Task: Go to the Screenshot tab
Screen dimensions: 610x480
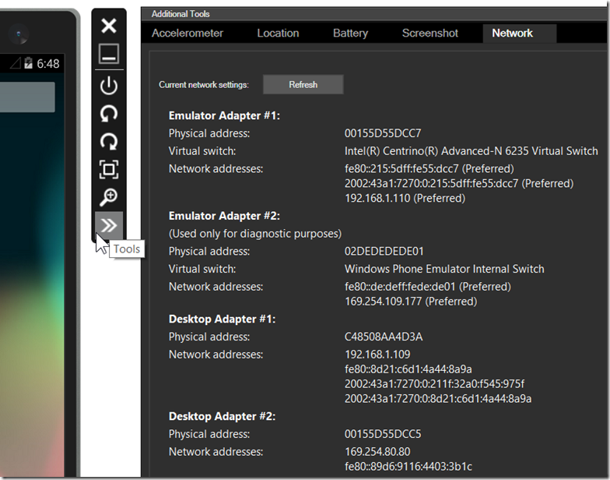Action: 430,34
